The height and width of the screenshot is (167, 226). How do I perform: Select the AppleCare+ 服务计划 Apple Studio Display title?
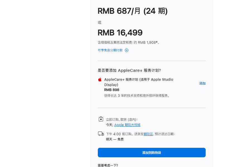(139, 82)
